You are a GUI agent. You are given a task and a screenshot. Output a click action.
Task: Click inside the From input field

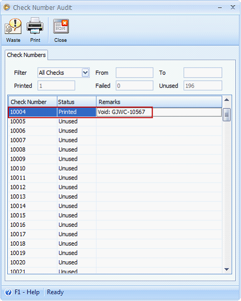[x=134, y=73]
